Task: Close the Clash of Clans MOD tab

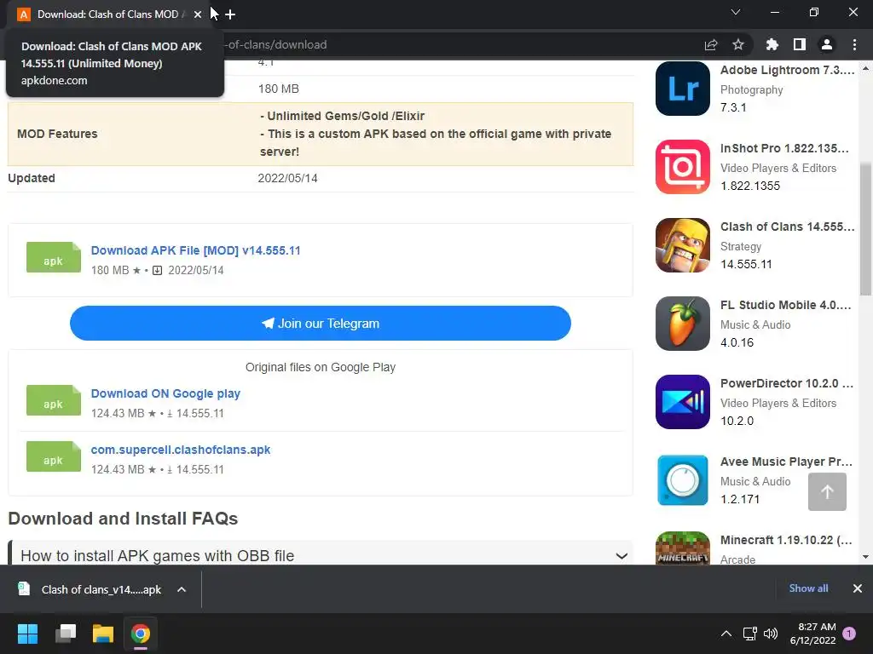Action: coord(198,14)
